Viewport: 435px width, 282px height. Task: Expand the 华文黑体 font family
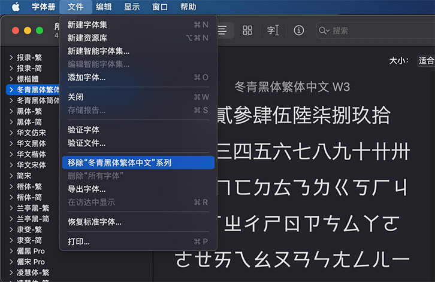pyautogui.click(x=11, y=143)
